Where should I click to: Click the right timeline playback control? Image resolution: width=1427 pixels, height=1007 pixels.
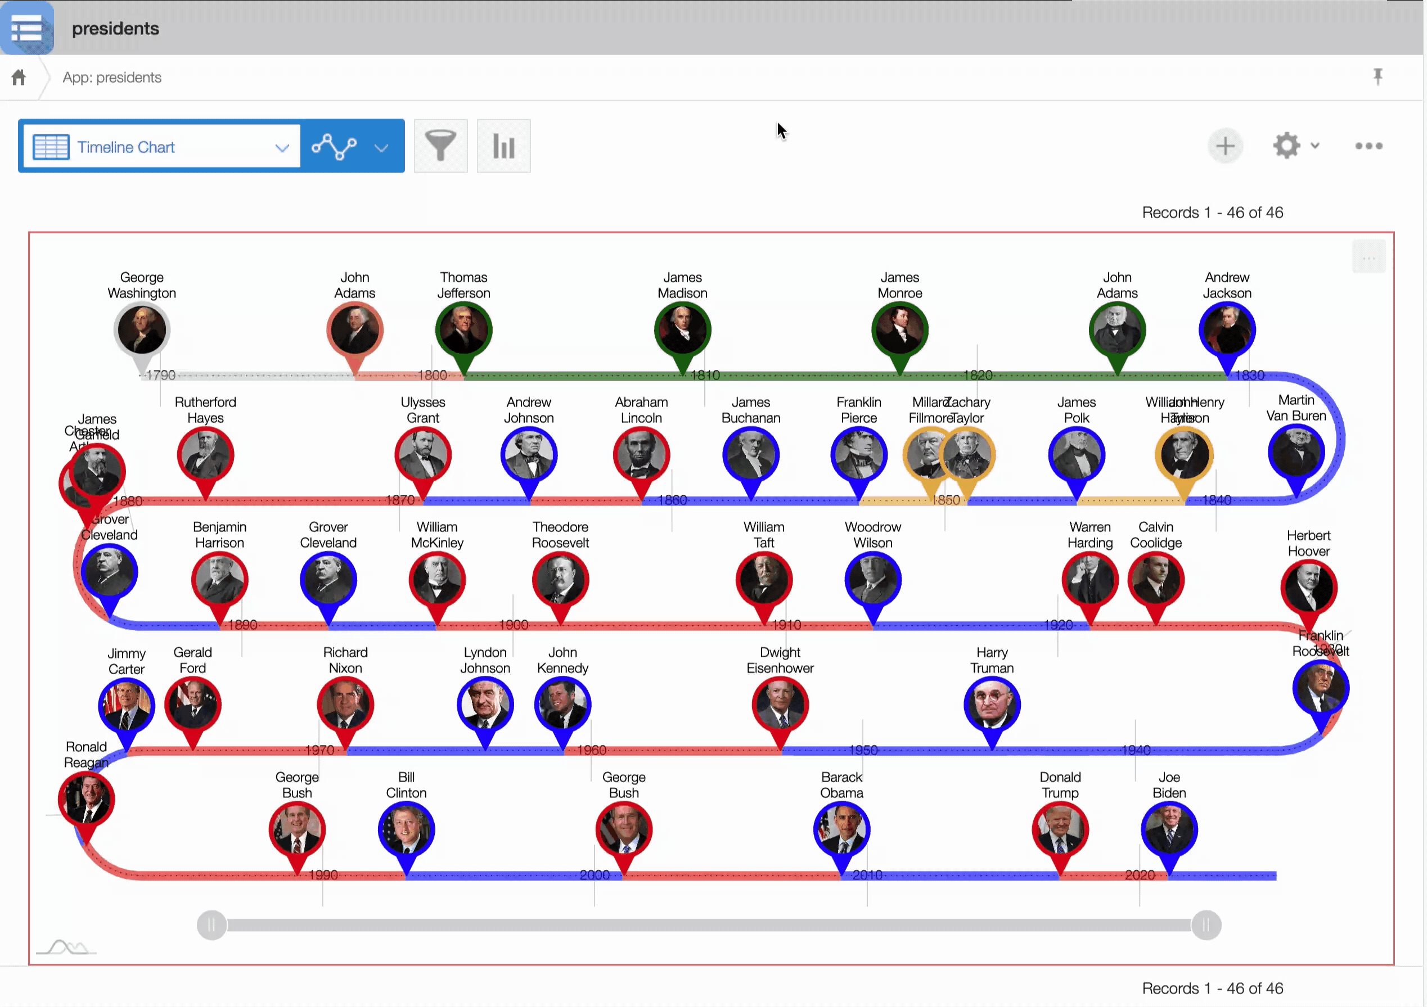(x=1208, y=925)
